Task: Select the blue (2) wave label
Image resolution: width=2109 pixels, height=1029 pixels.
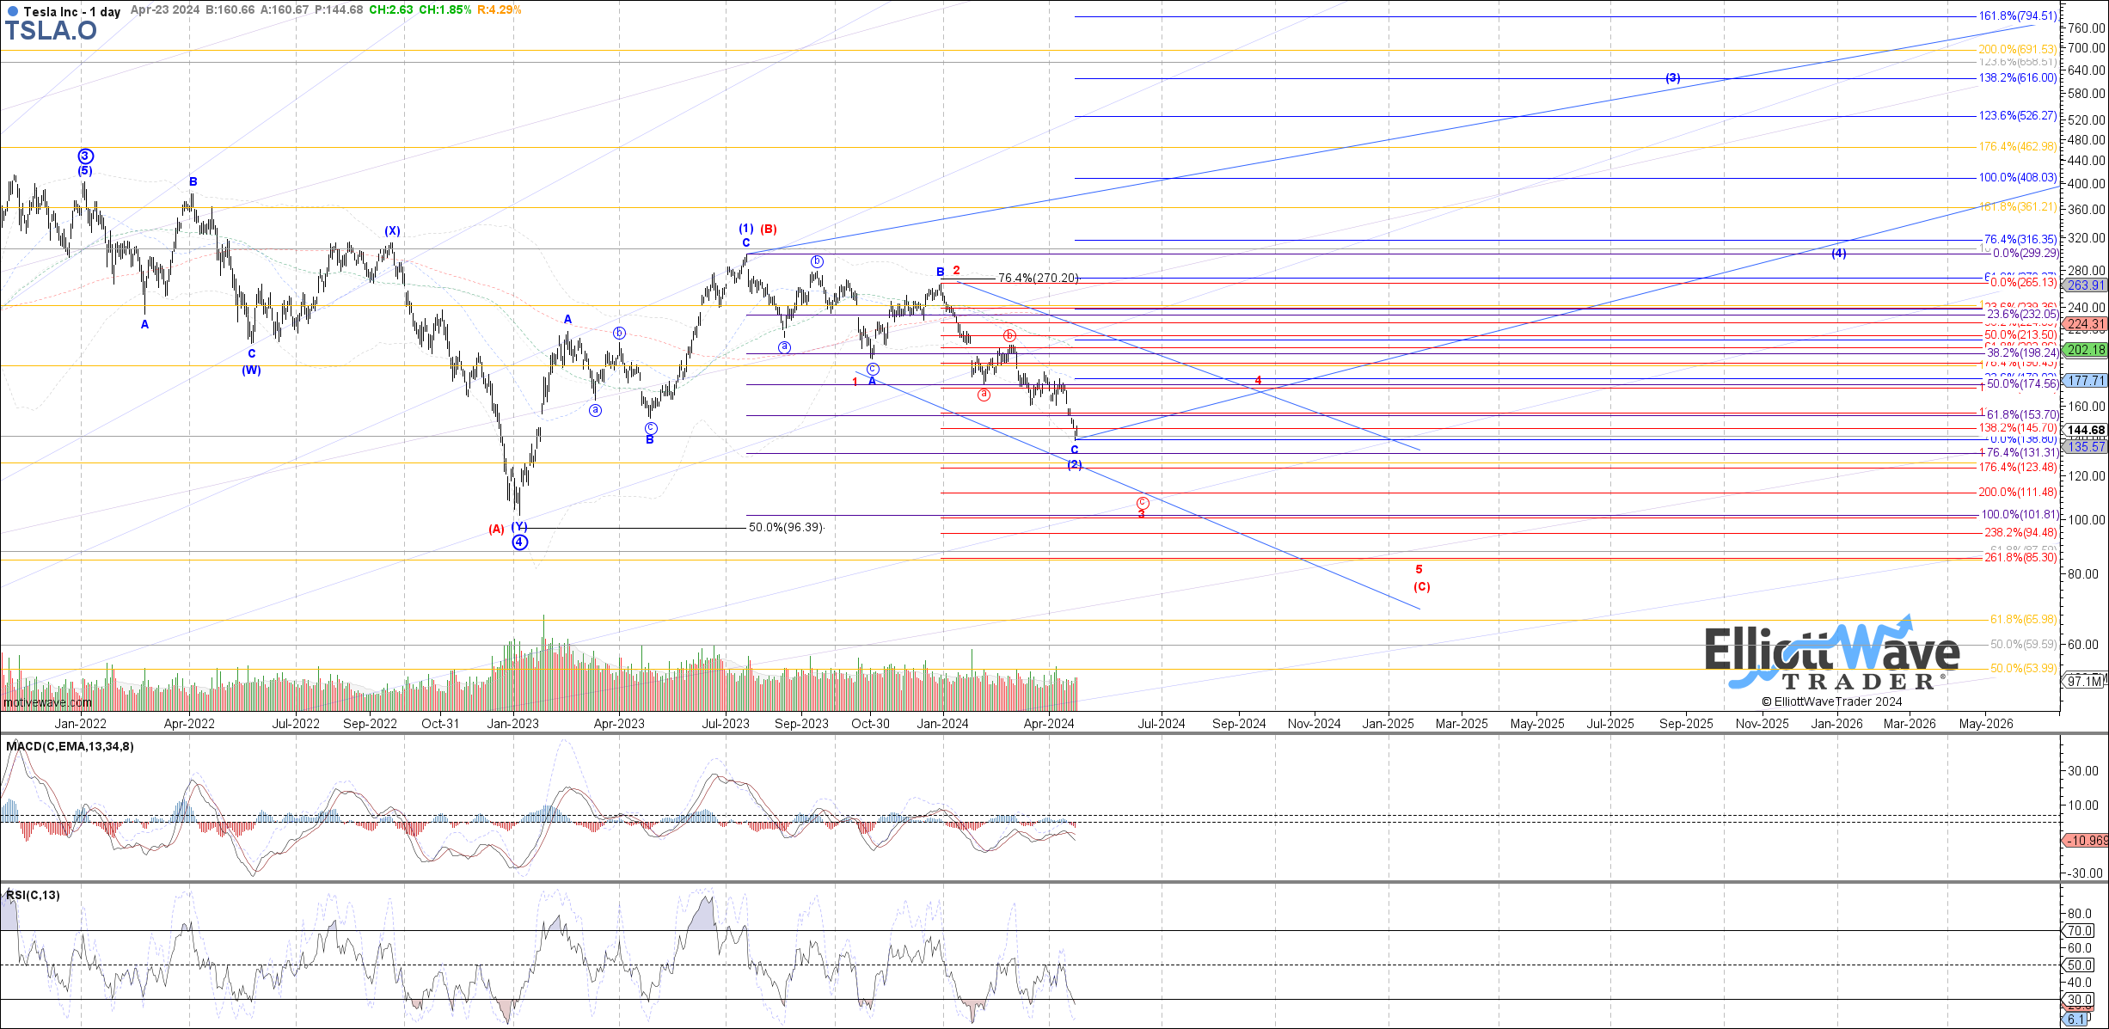Action: 1074,465
